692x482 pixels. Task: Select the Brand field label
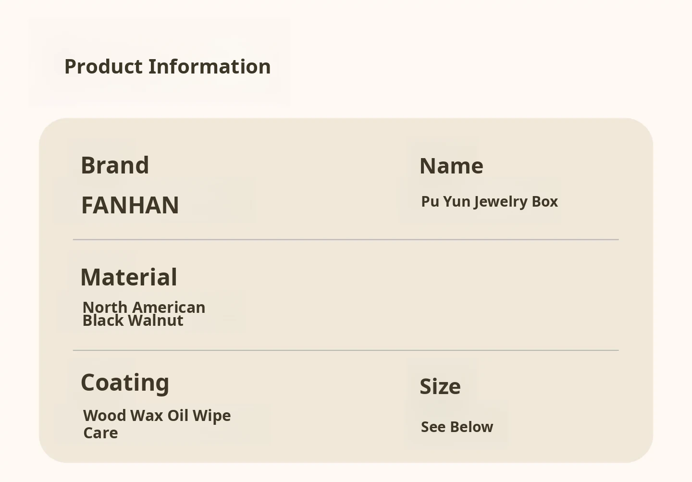coord(115,165)
